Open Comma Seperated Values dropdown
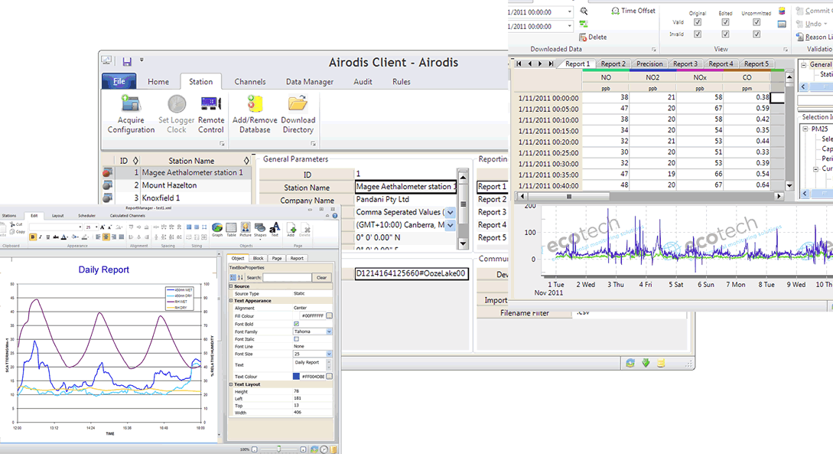 (451, 212)
